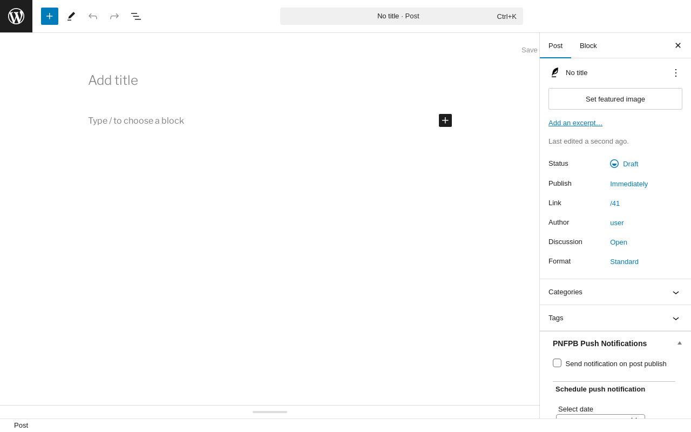Screen dimensions: 691x432
Task: Close the settings sidebar
Action: tap(678, 45)
